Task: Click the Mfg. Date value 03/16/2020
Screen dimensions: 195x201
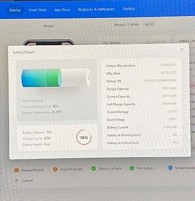Action: coord(168,73)
